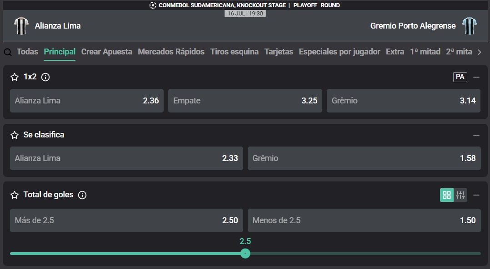This screenshot has height=269, width=490.
Task: Switch to the Crear Apuesta tab
Action: (x=106, y=52)
